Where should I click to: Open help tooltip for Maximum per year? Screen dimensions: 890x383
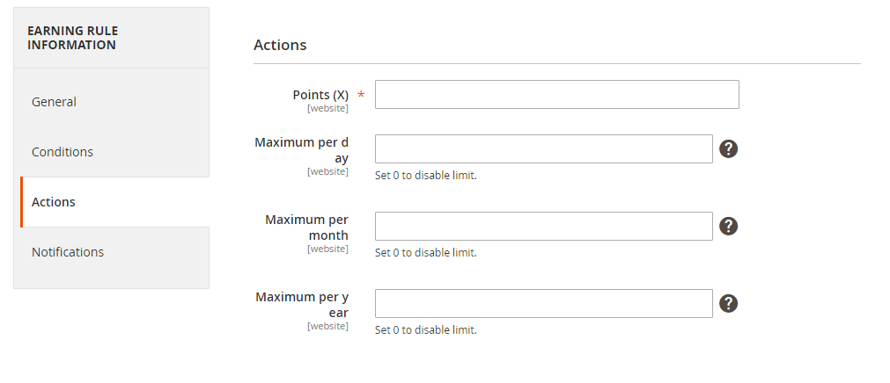728,304
